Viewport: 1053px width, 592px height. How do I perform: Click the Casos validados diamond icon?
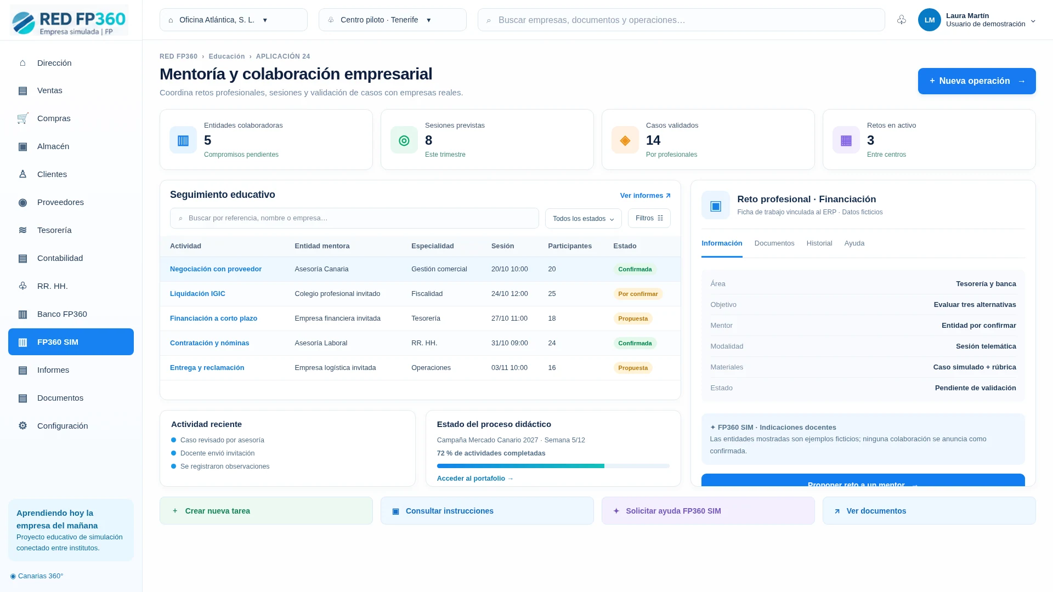pyautogui.click(x=625, y=140)
